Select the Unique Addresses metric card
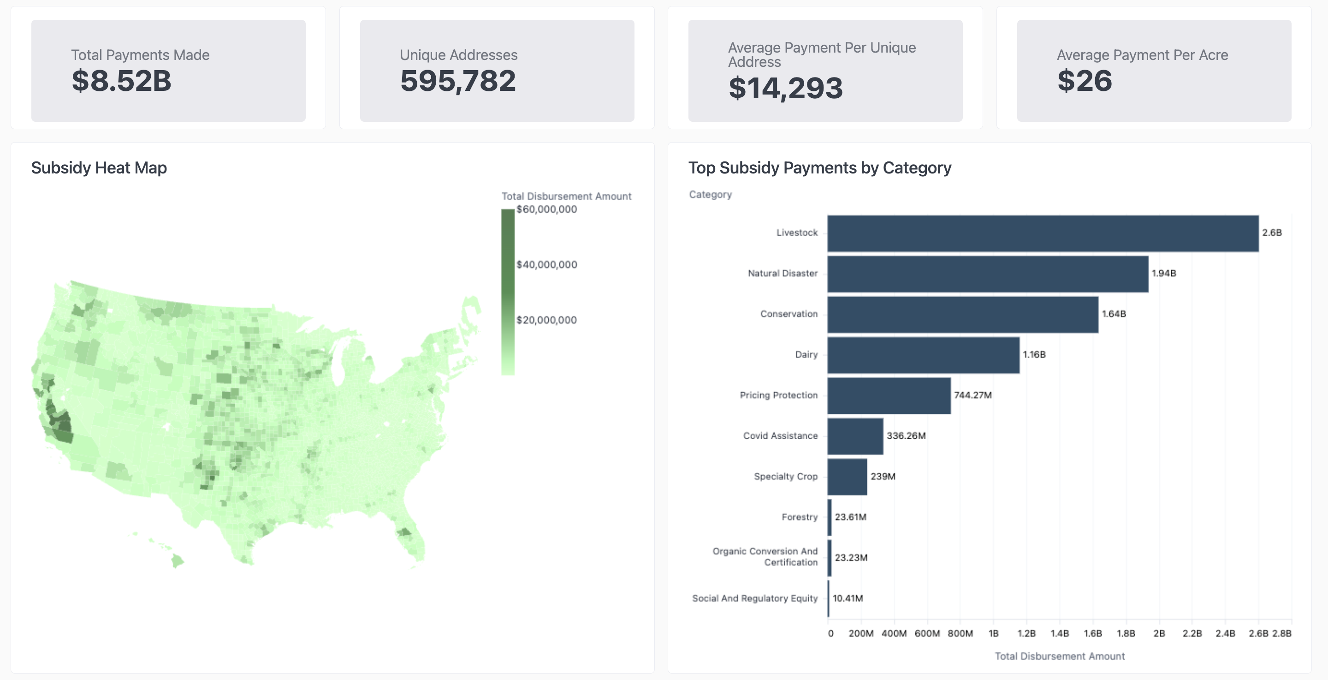Image resolution: width=1328 pixels, height=680 pixels. [497, 71]
